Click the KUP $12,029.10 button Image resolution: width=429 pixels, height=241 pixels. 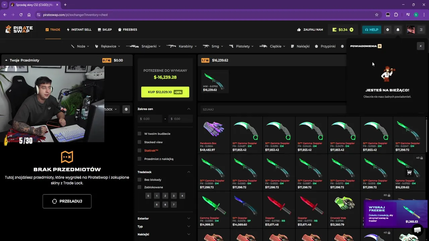point(165,92)
